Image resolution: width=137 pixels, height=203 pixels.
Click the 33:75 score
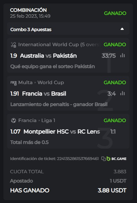[x=109, y=56]
